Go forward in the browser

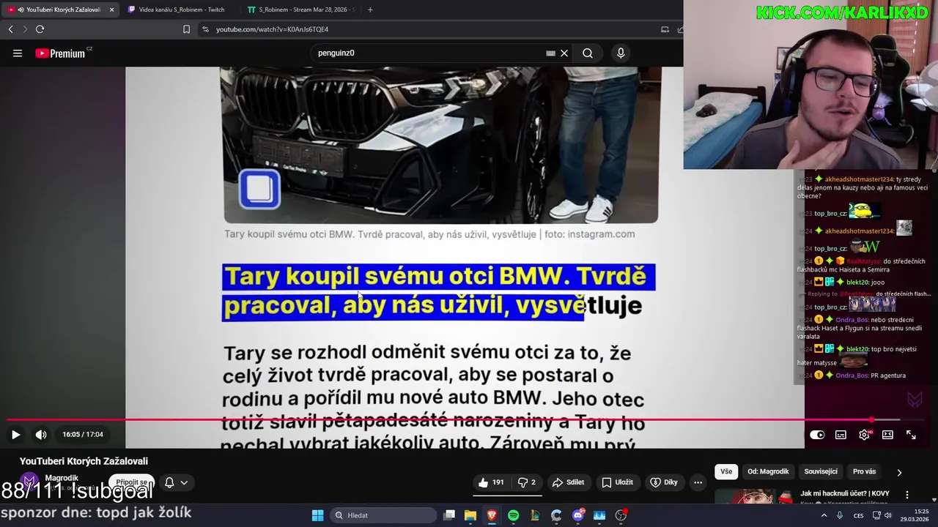tap(24, 29)
